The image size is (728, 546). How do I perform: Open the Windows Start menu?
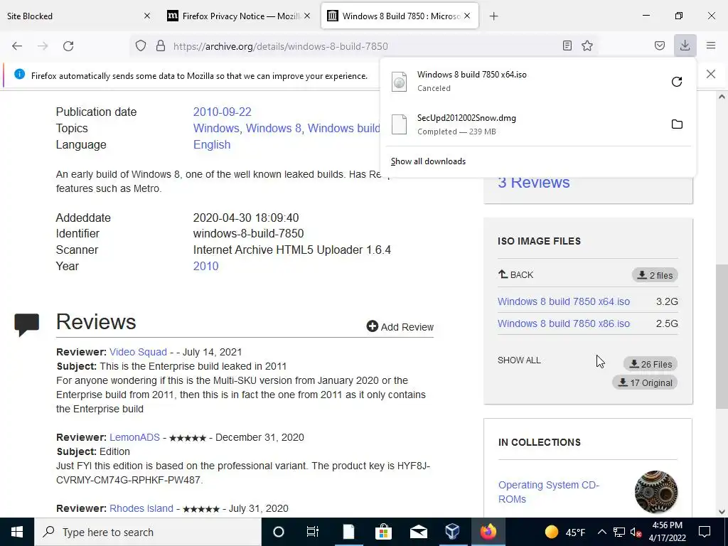click(17, 532)
